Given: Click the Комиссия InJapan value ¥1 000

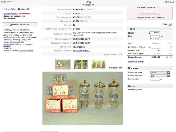Looking at the screenshot, I should [157, 54].
